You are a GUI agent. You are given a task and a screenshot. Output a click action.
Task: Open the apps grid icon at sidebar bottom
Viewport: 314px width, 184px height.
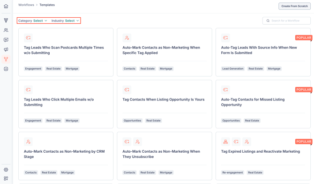click(6, 178)
